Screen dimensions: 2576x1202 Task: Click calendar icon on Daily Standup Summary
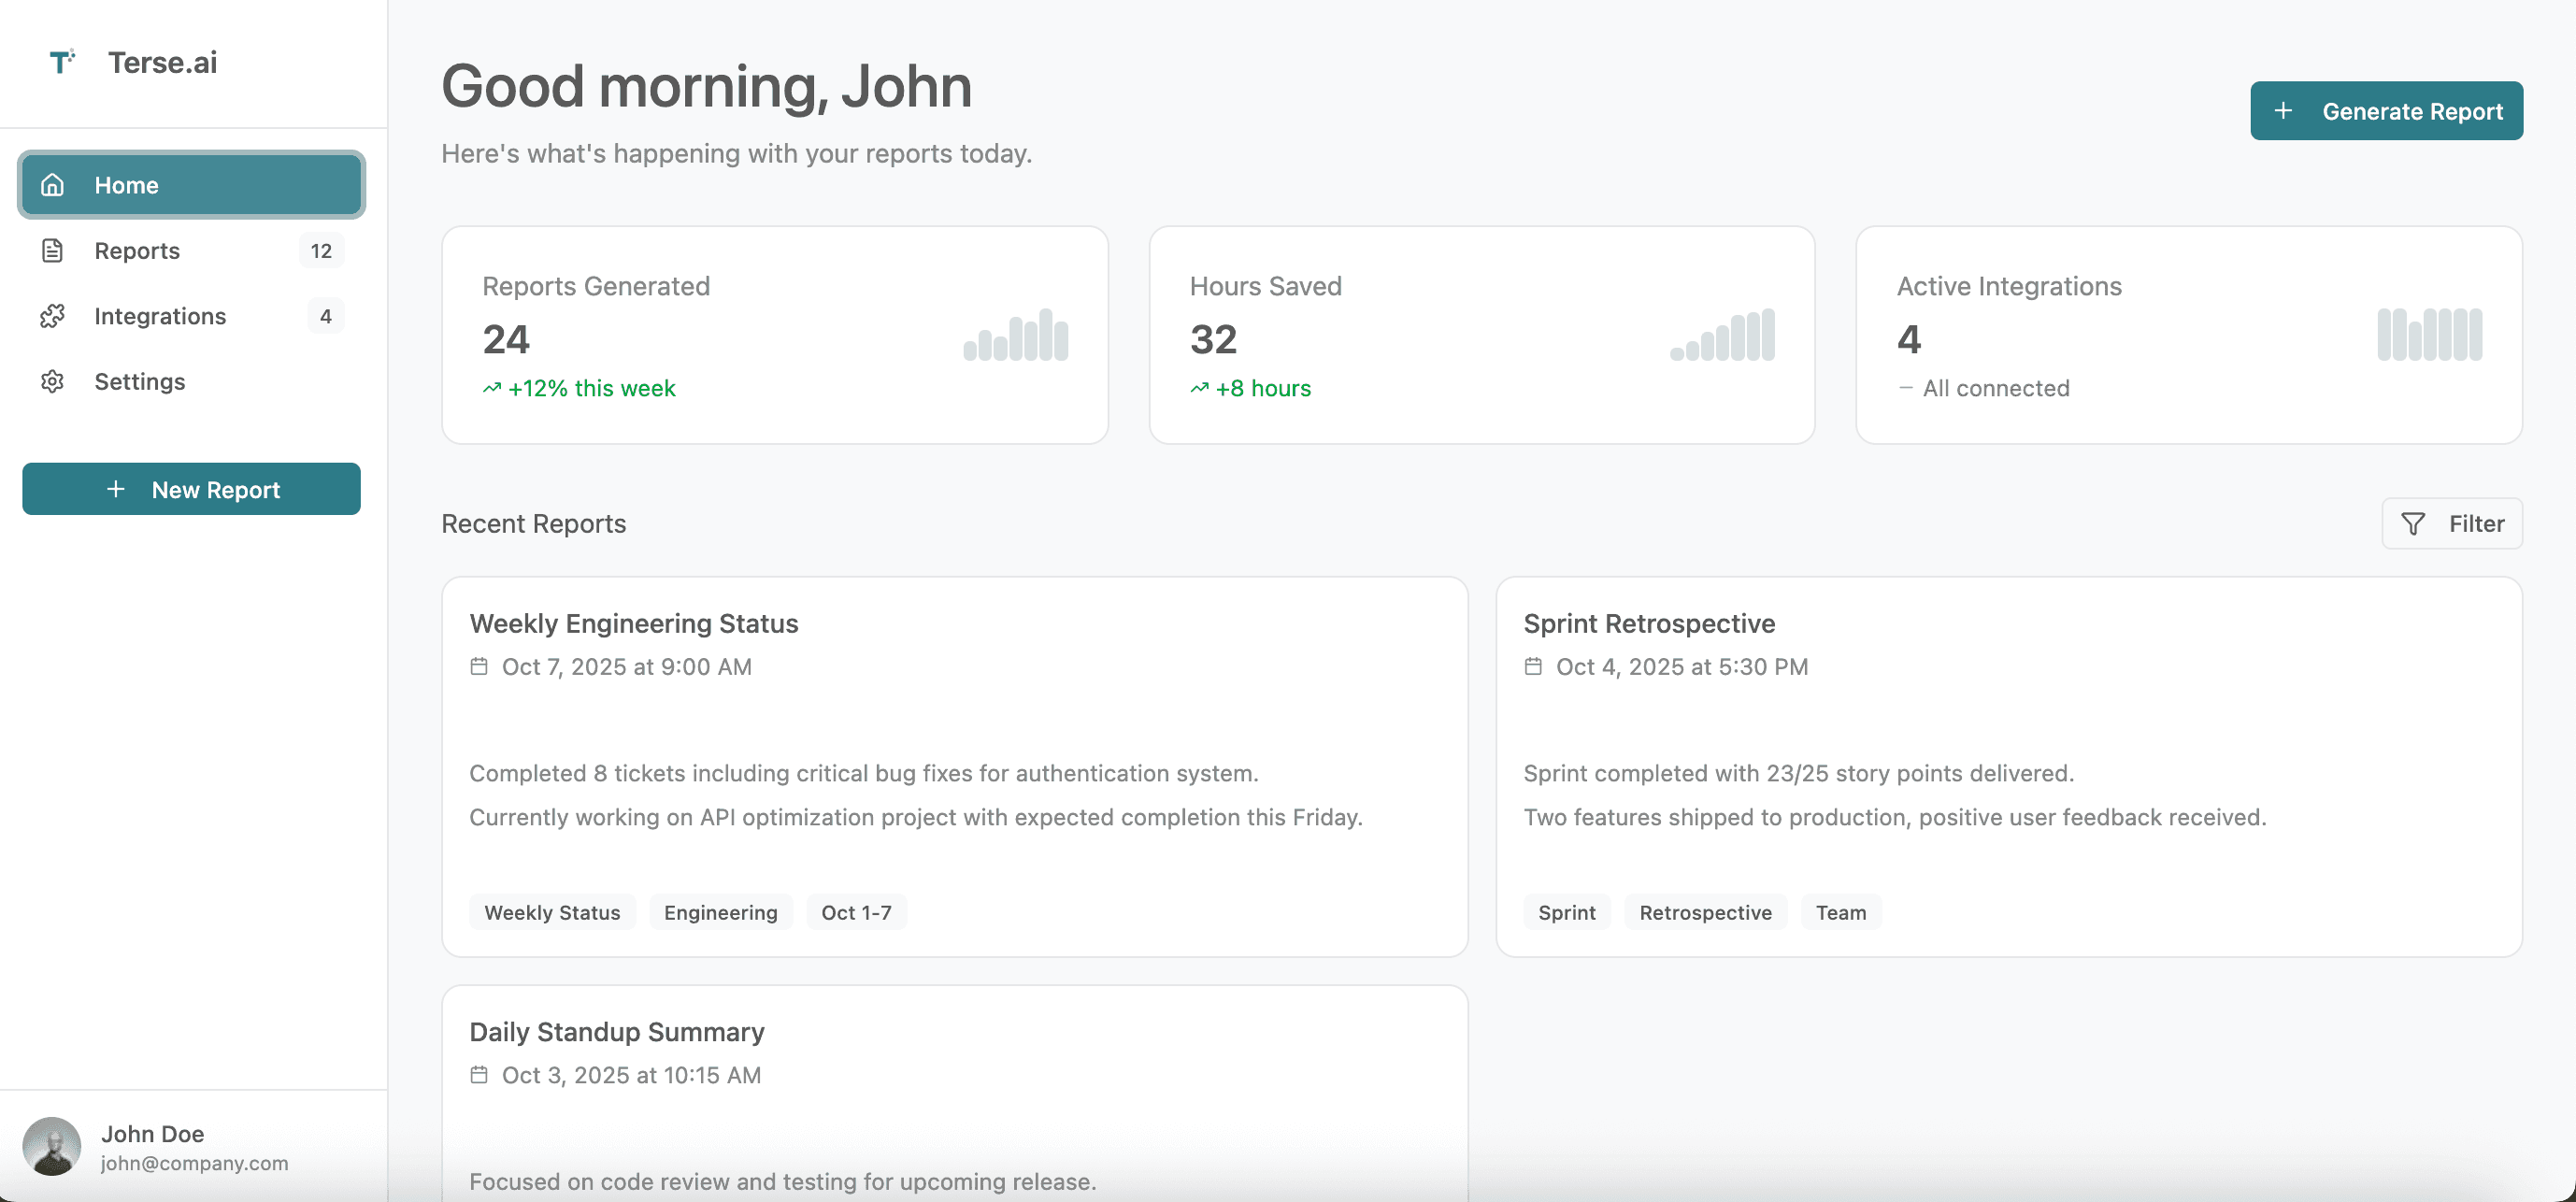[479, 1075]
